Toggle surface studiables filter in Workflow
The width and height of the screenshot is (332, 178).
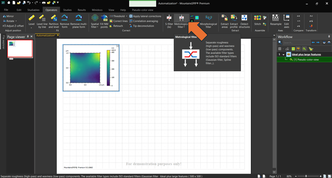(x=293, y=49)
